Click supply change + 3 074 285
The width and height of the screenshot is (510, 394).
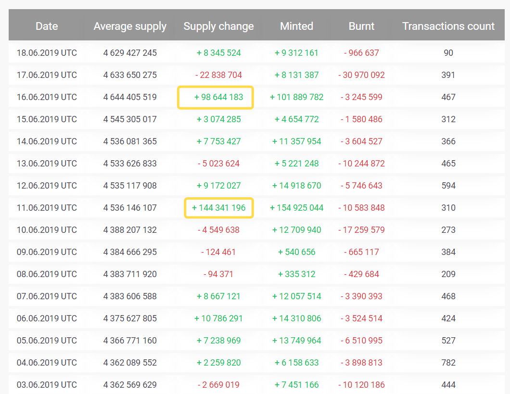pos(218,119)
